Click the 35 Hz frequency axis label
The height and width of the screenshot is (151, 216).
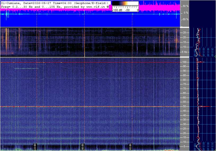pos(184,120)
